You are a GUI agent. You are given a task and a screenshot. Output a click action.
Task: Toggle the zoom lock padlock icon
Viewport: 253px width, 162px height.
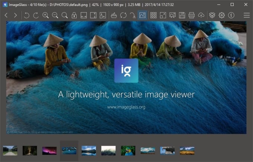74,15
